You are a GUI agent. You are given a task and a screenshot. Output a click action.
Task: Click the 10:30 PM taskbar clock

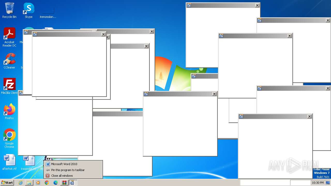(318, 183)
